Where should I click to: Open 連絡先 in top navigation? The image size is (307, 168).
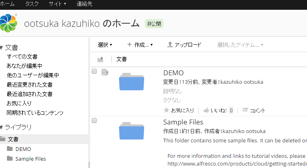pos(84,4)
